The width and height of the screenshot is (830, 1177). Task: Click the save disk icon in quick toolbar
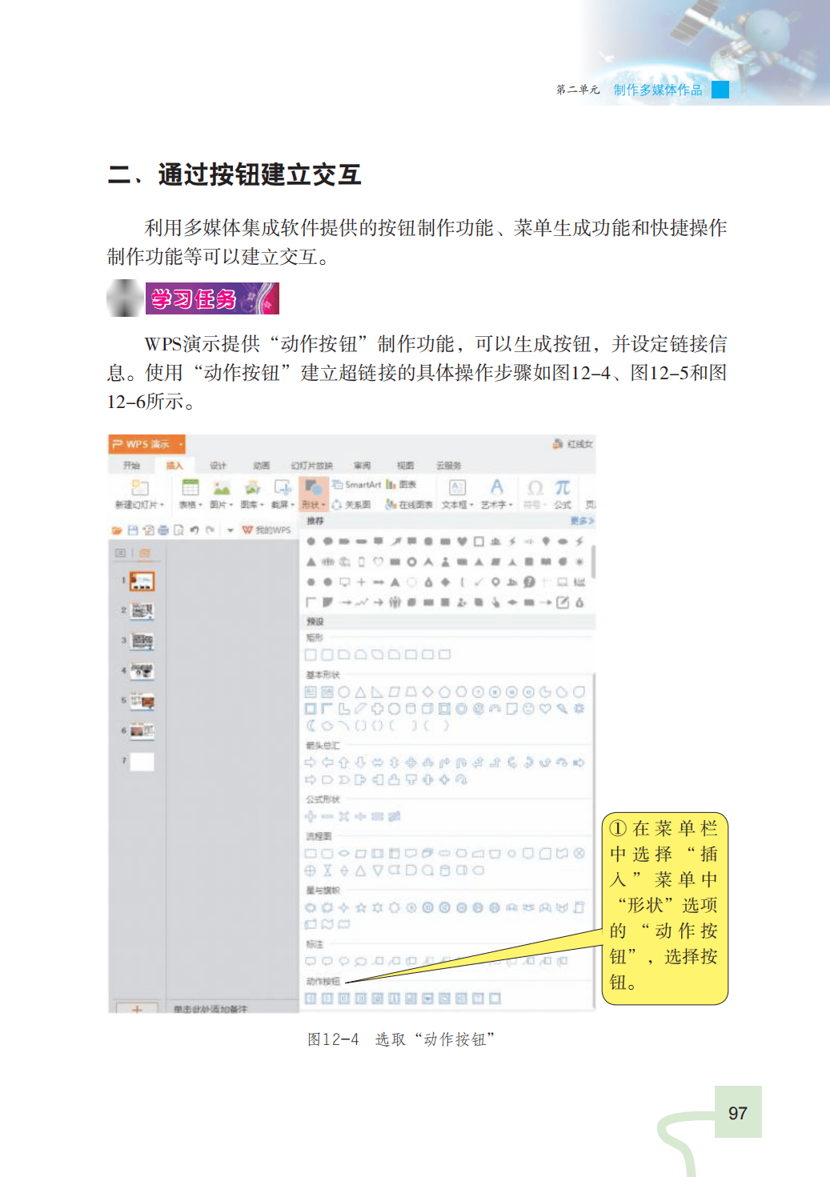(133, 530)
